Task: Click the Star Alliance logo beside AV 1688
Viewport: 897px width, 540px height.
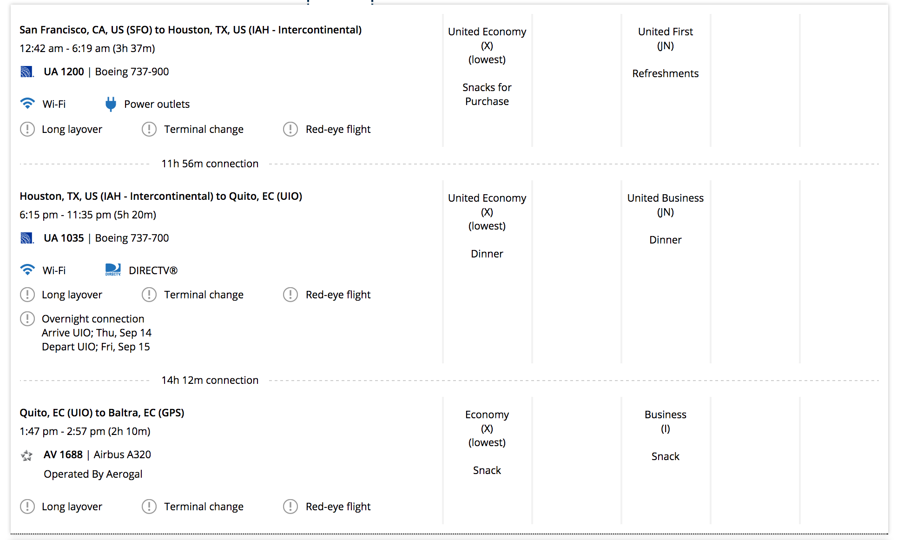Action: [27, 455]
